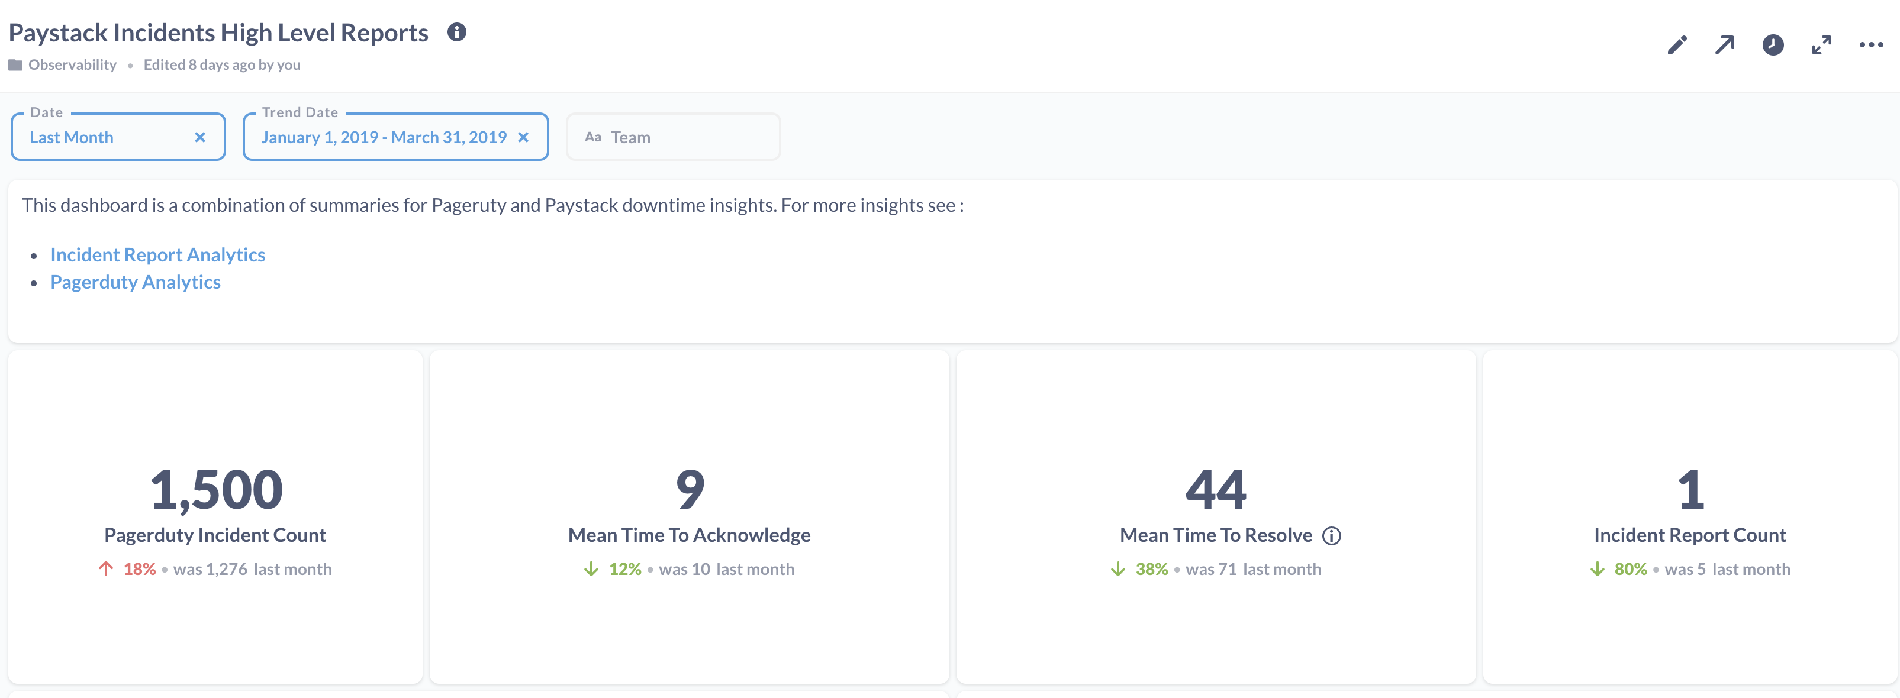Click the 9 acknowledge time value
1900x698 pixels.
click(690, 489)
